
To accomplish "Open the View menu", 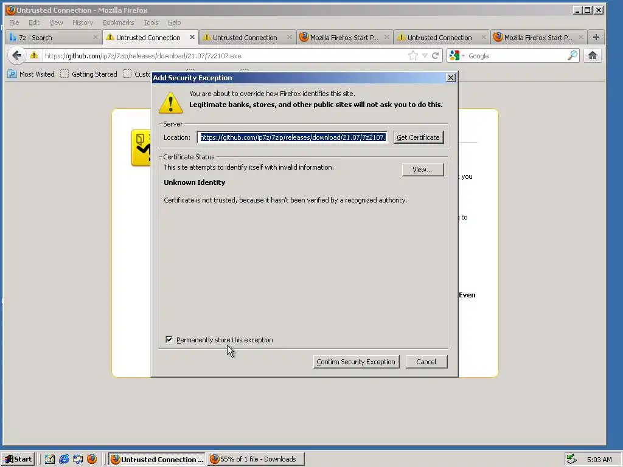I will pyautogui.click(x=56, y=22).
